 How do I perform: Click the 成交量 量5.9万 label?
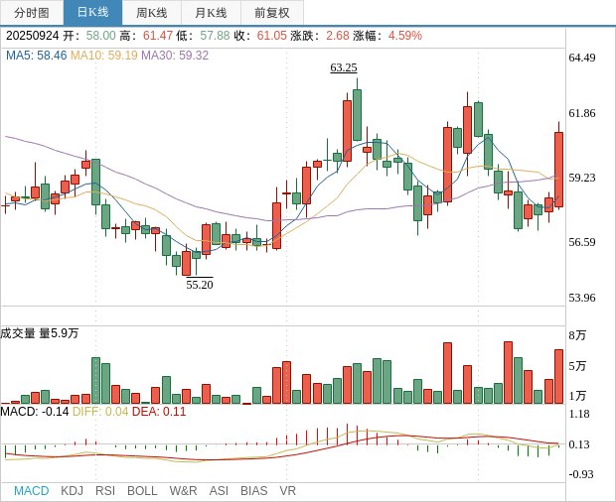[40, 333]
